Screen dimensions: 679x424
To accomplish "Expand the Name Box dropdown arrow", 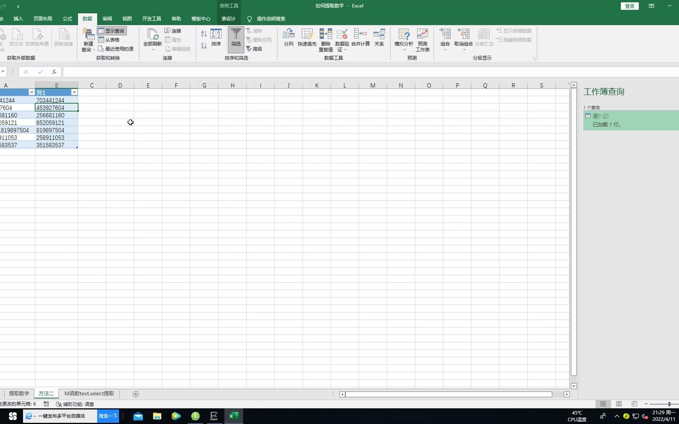I will [x=3, y=72].
